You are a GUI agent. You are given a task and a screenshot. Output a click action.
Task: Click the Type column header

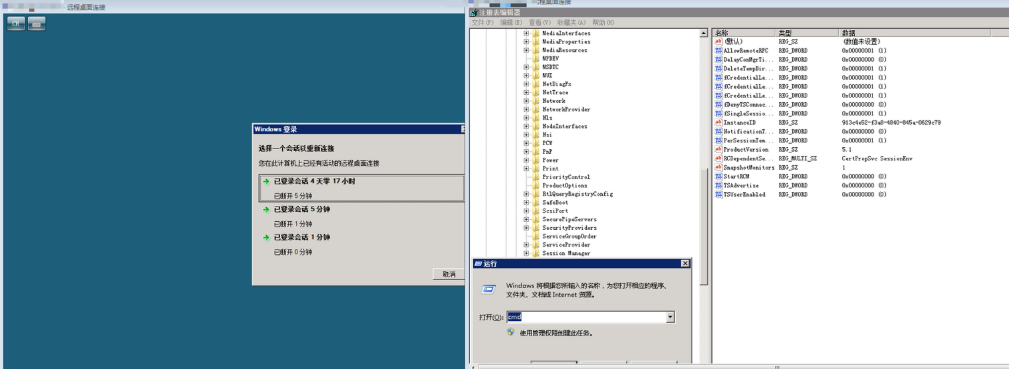coord(807,33)
